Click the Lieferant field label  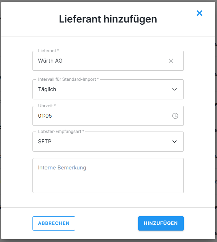click(48, 51)
